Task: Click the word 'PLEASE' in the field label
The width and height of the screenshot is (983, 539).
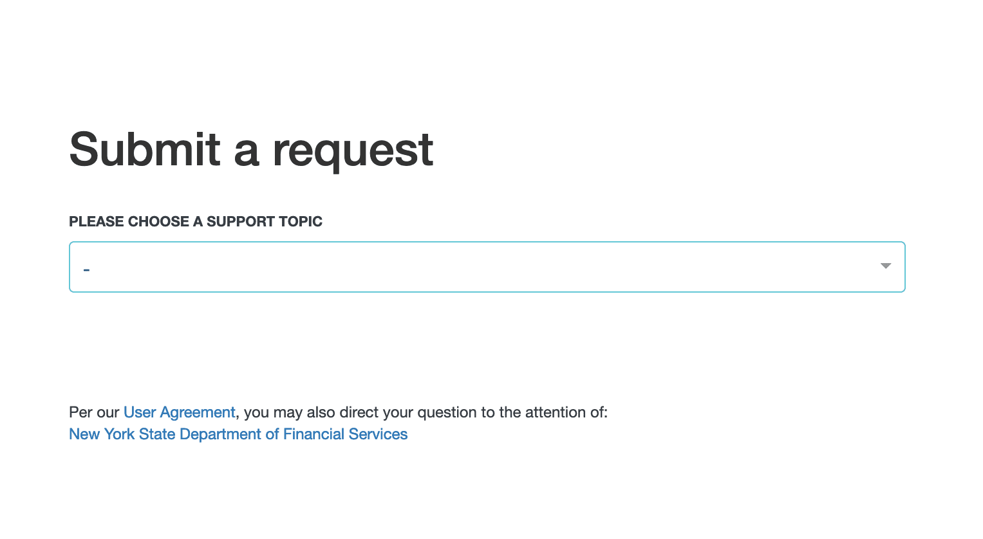Action: [x=97, y=222]
